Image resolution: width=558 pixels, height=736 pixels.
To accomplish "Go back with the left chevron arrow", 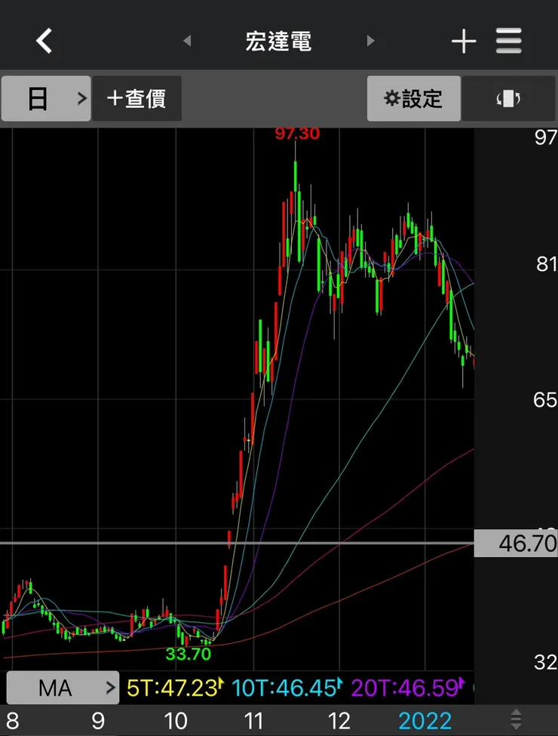I will (x=44, y=40).
